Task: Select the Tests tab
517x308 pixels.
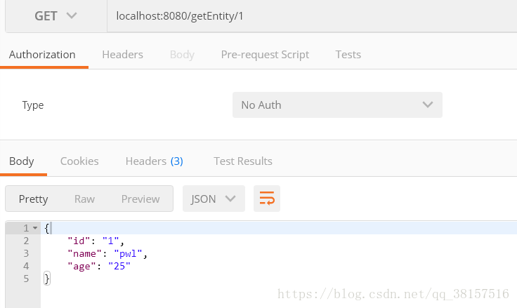Action: (x=348, y=54)
